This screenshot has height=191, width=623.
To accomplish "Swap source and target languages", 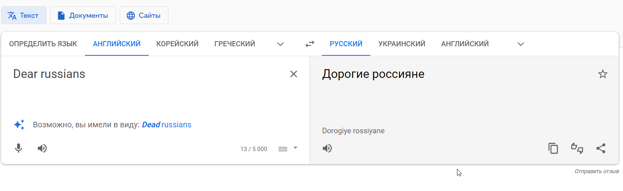I will tap(310, 44).
